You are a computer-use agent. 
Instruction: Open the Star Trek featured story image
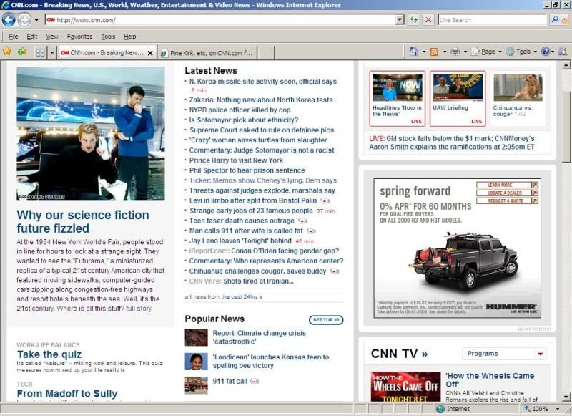pyautogui.click(x=91, y=134)
